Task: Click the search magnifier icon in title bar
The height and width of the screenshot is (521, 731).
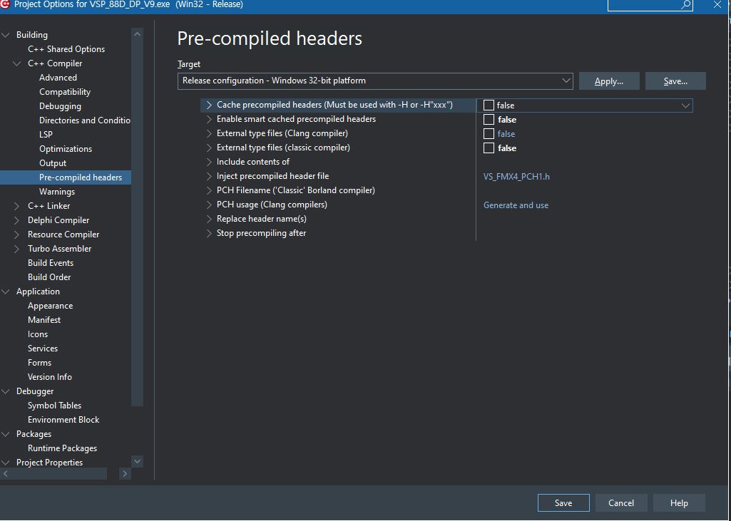Action: [x=686, y=5]
